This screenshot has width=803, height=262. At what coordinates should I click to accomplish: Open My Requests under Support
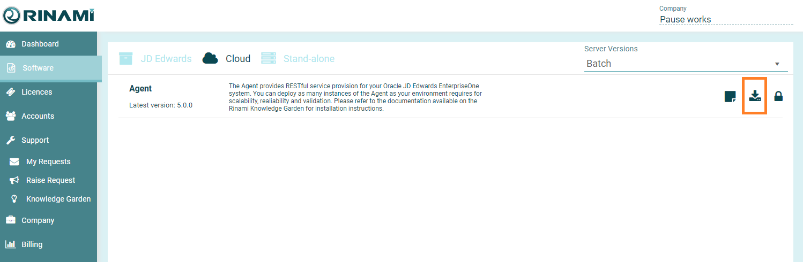pos(48,161)
